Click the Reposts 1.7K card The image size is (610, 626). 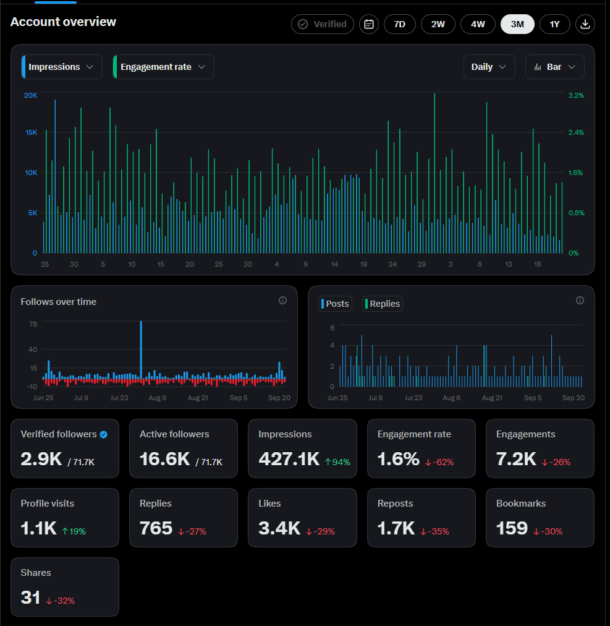click(421, 518)
